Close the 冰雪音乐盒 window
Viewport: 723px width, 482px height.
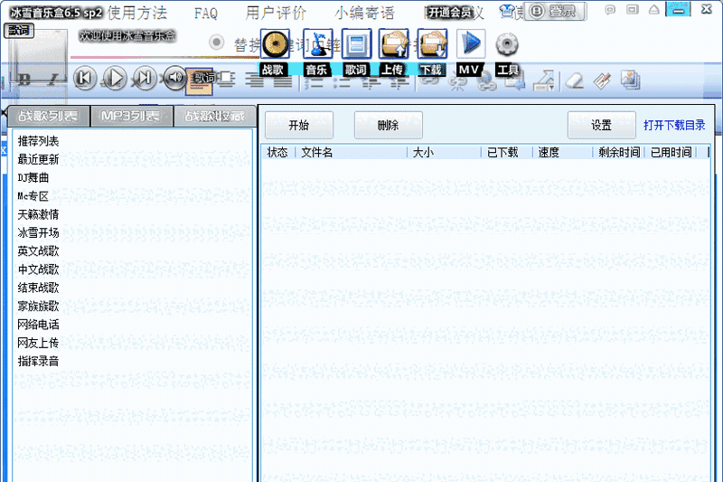[706, 9]
